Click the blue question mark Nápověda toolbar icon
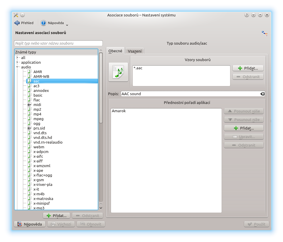Viewport: 283px width, 242px height. point(43,23)
